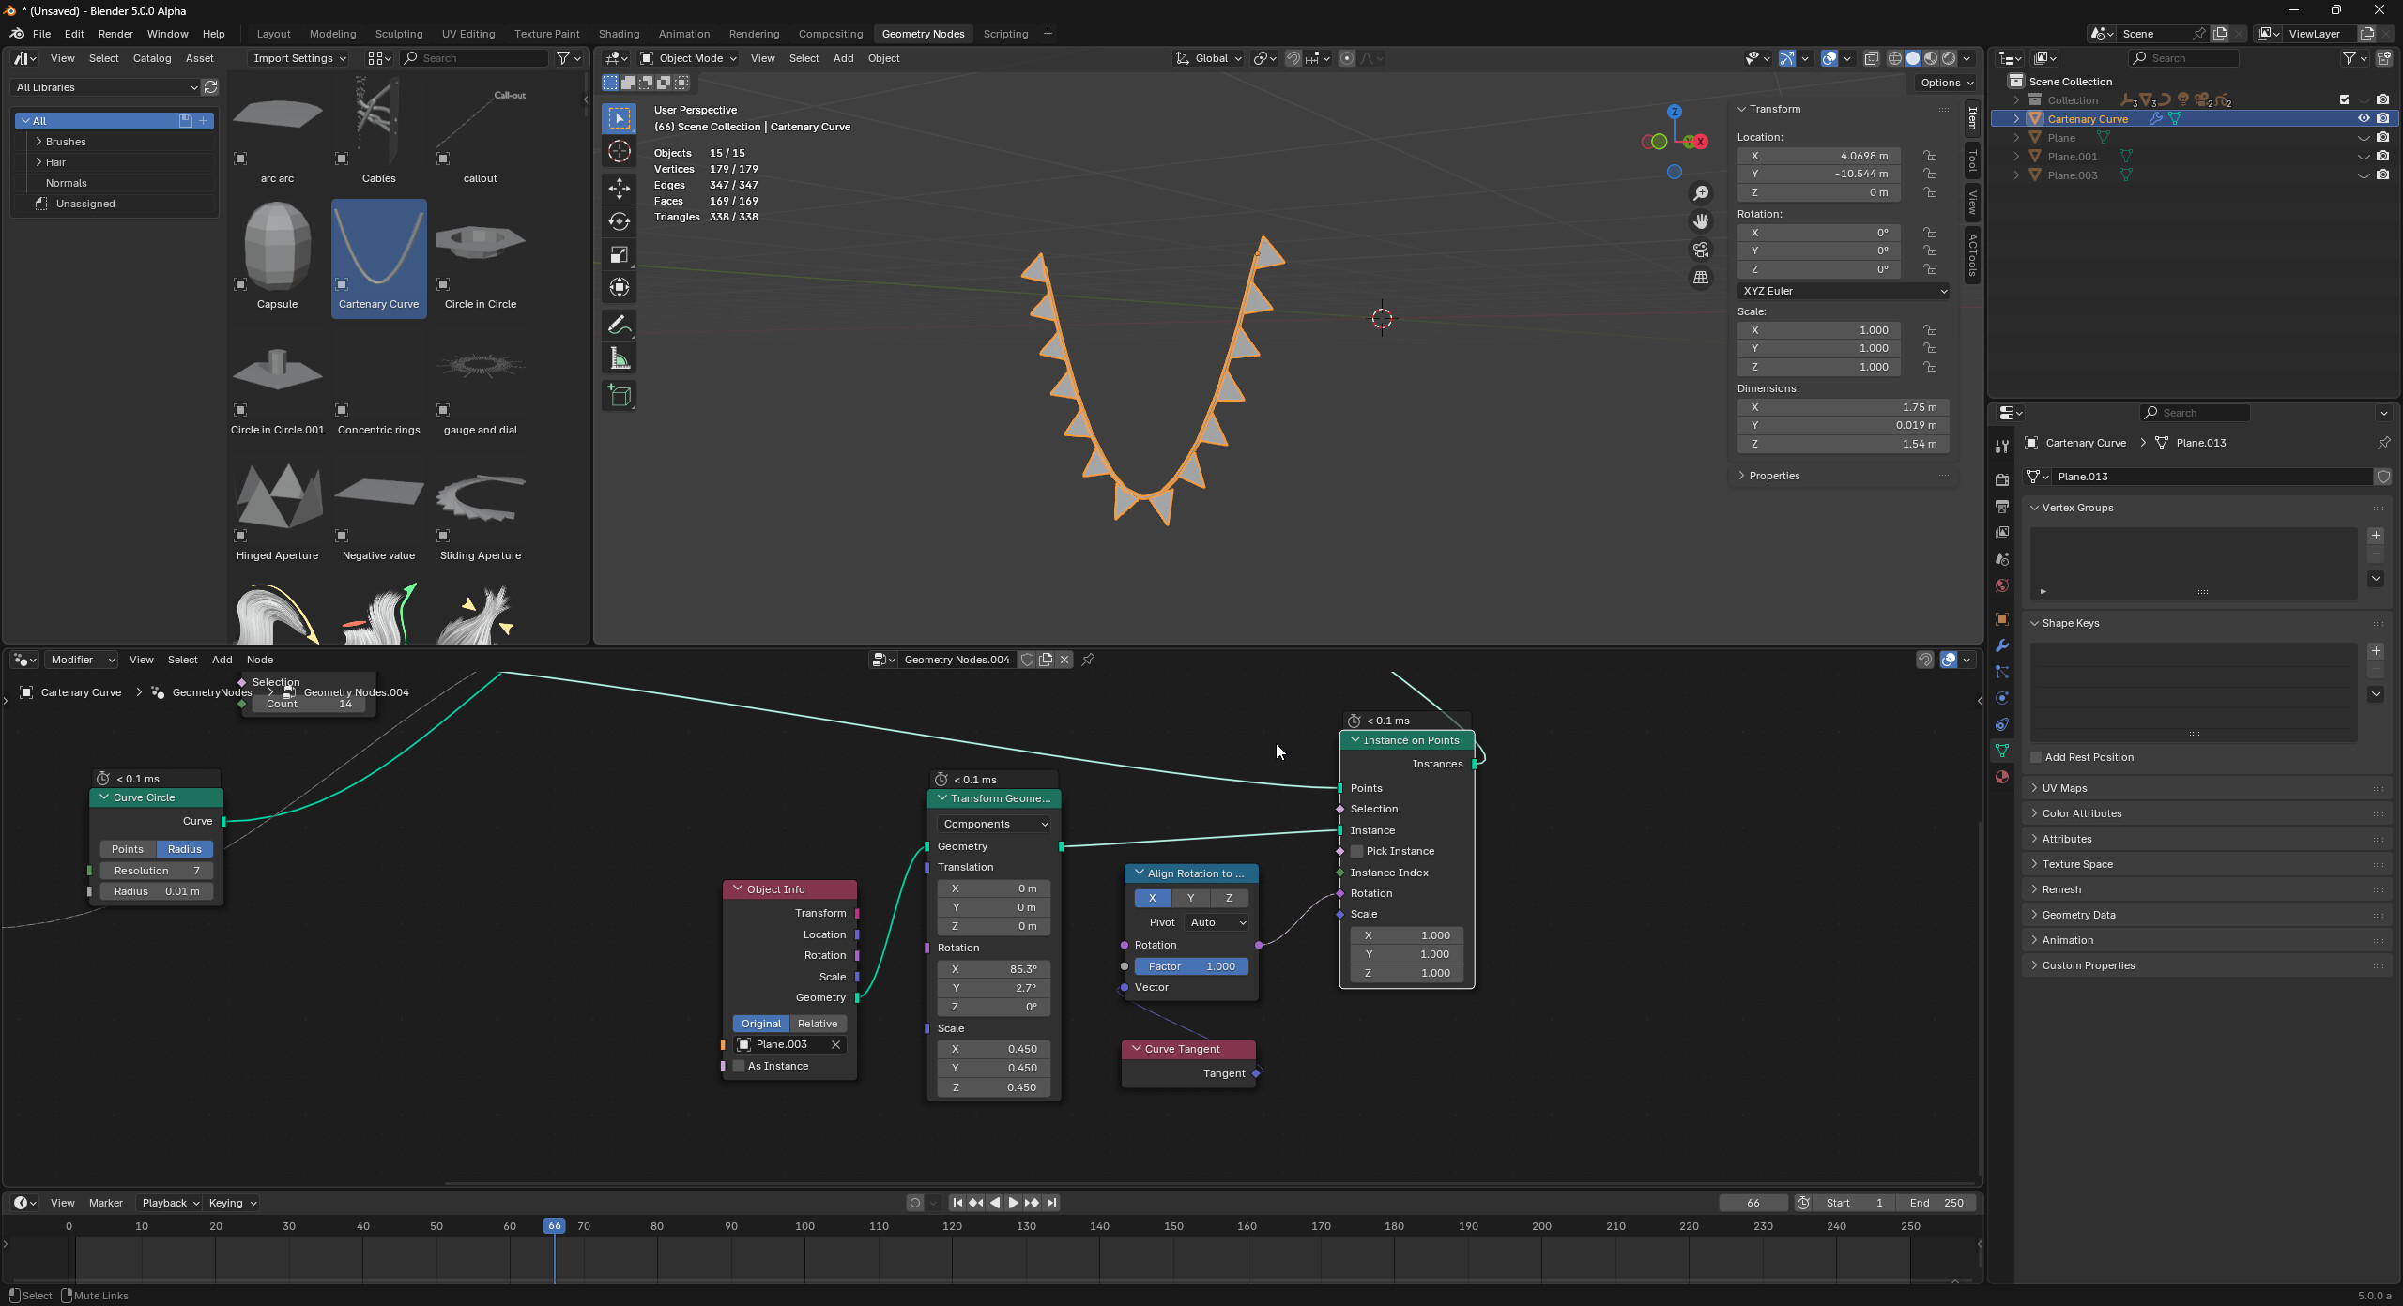The height and width of the screenshot is (1306, 2403).
Task: Switch Curve Circle mode to Points
Action: click(128, 849)
